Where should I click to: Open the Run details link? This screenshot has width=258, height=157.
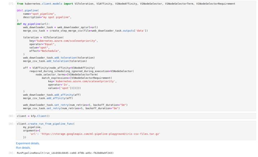pos(23,148)
